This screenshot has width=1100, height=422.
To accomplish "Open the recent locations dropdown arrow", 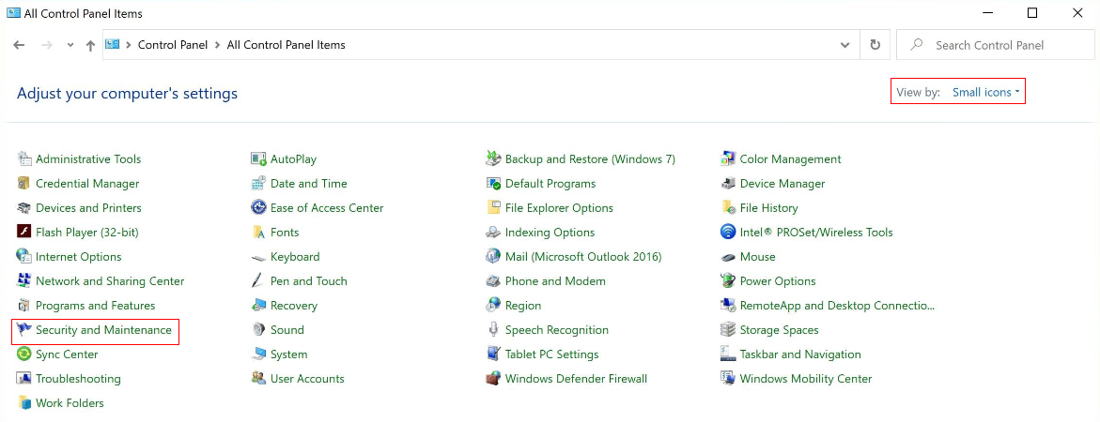I will tap(70, 45).
